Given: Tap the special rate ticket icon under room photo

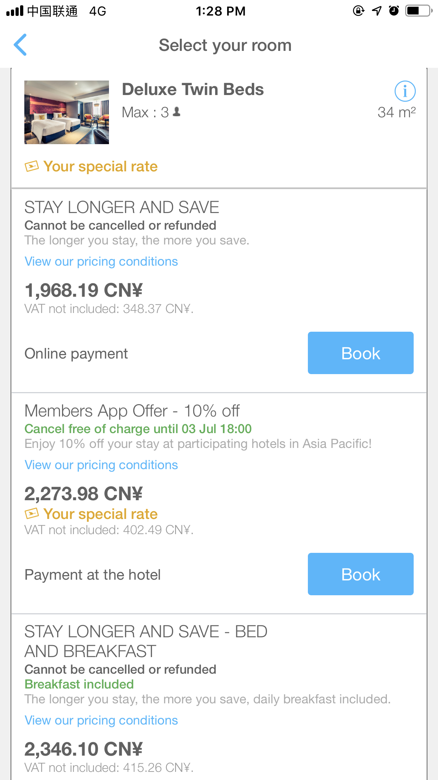Looking at the screenshot, I should point(32,166).
